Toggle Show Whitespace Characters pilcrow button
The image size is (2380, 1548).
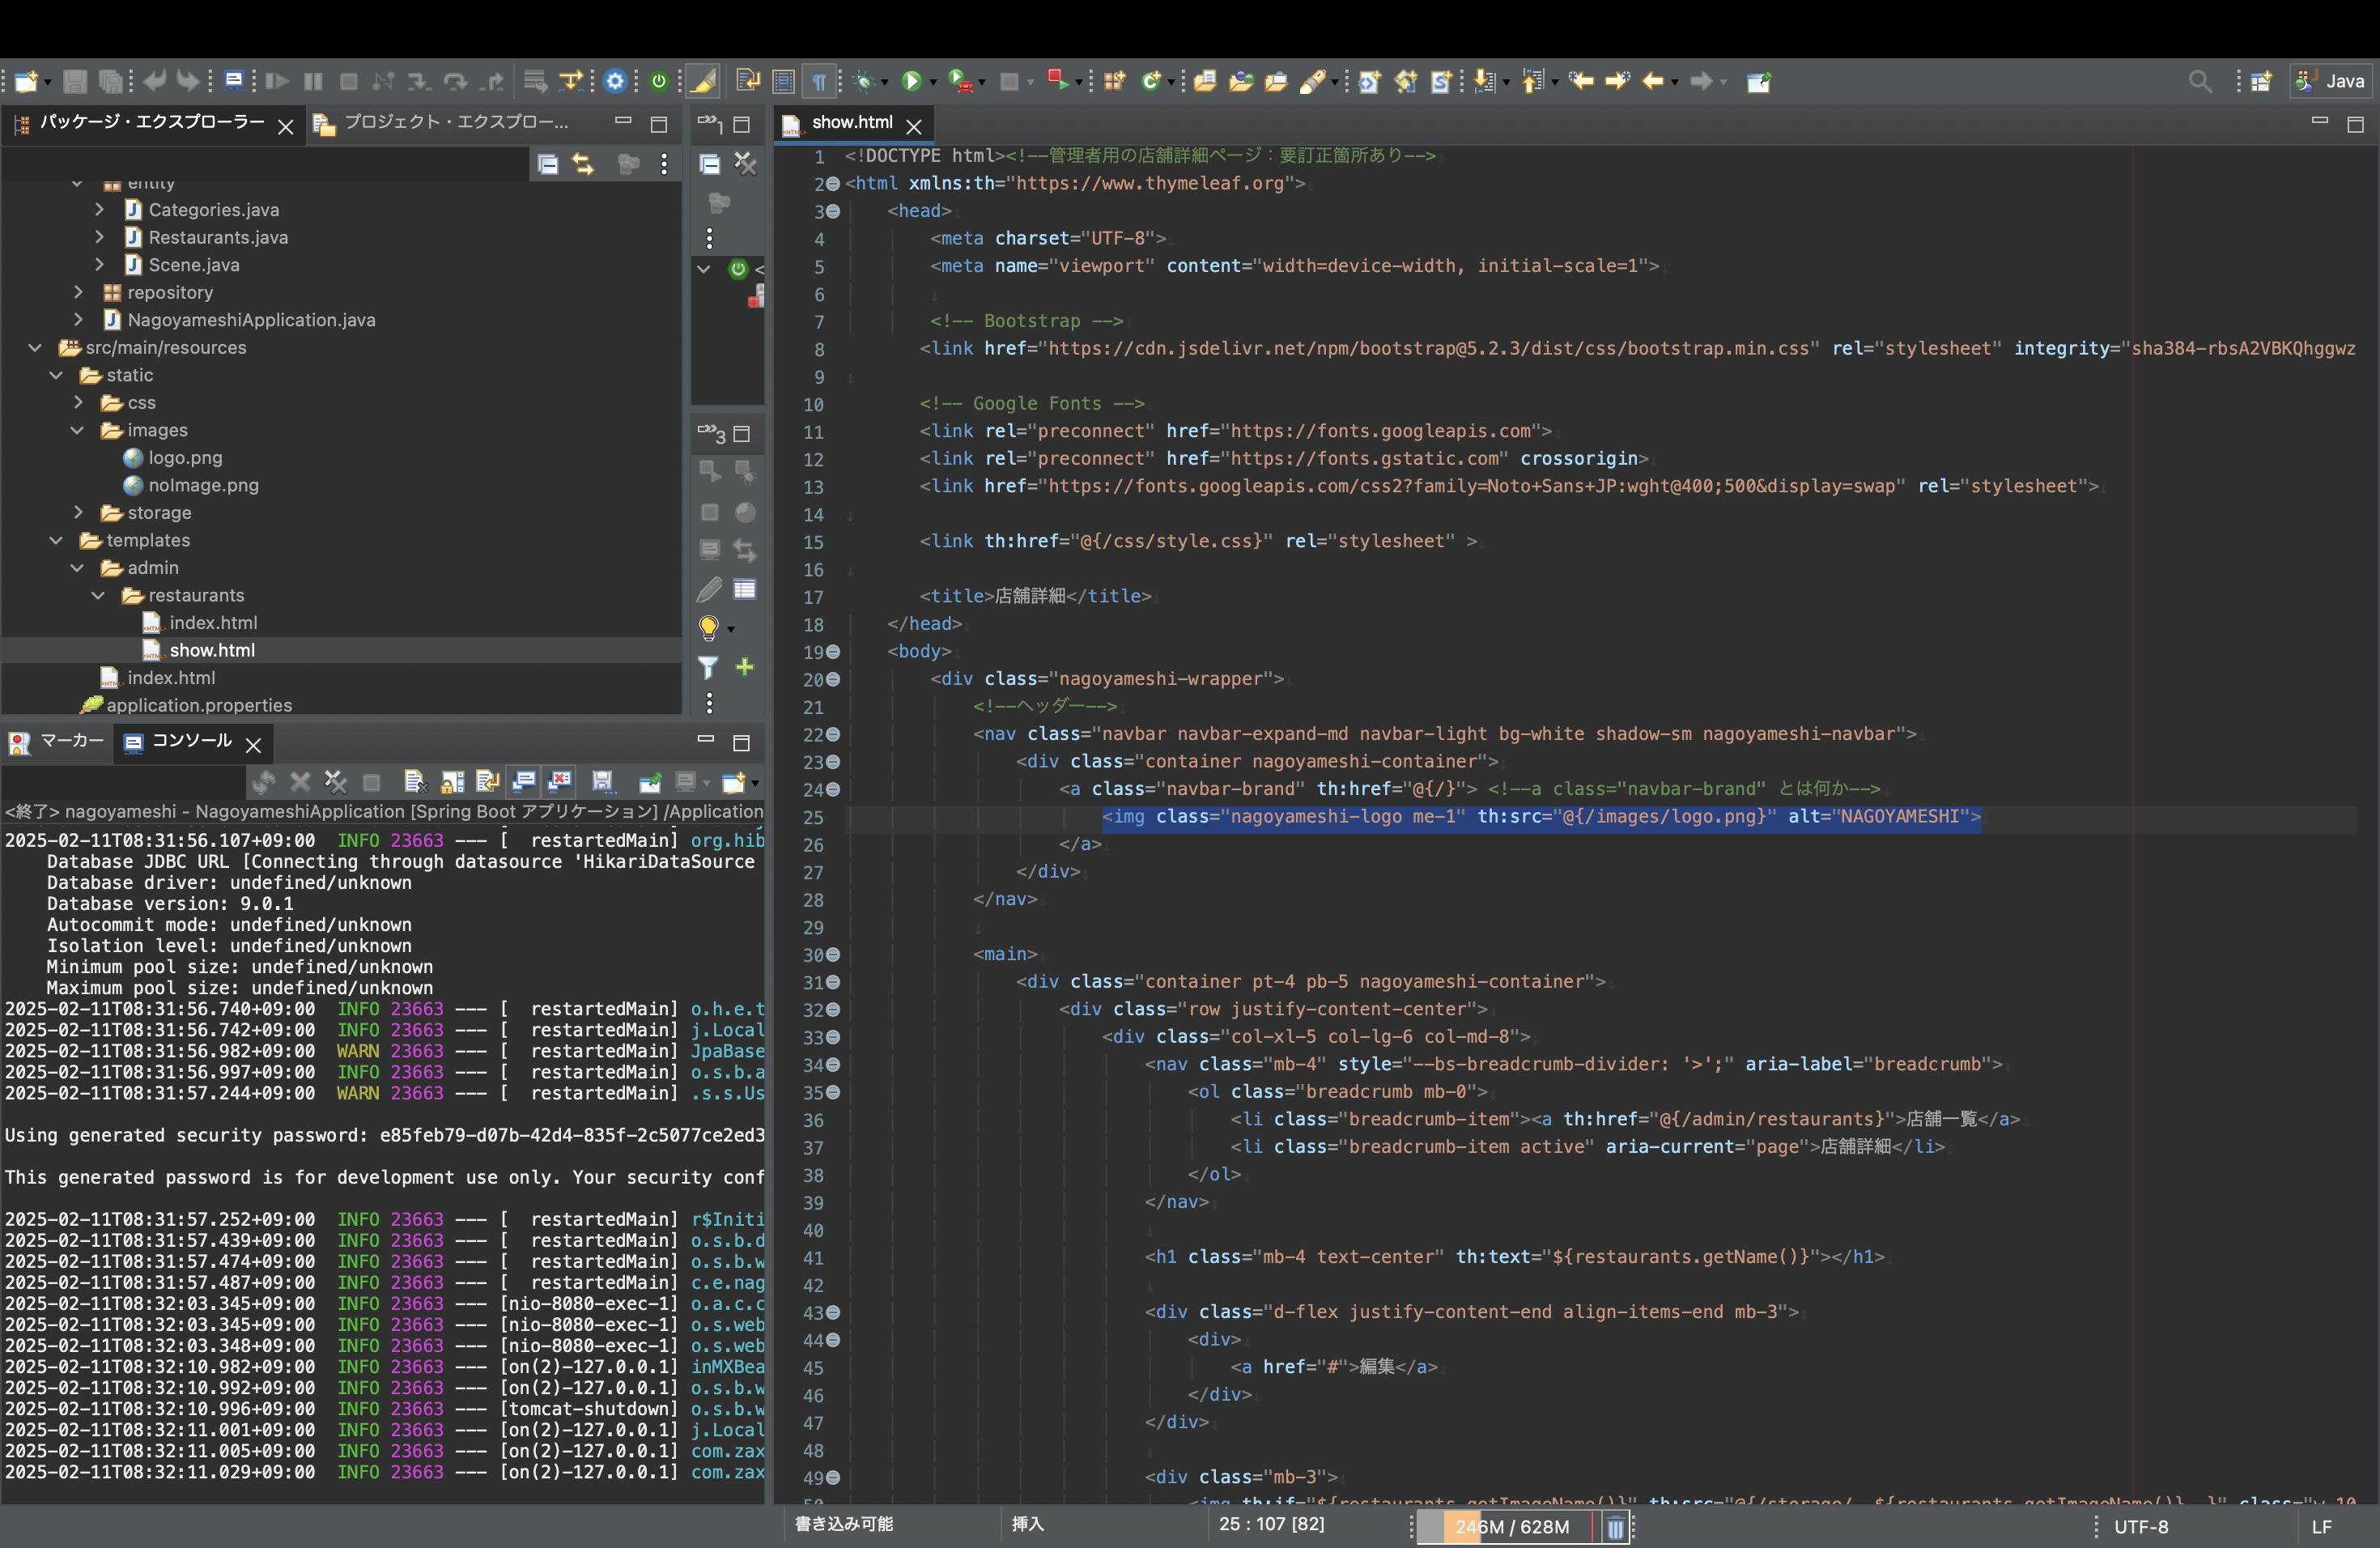pos(819,81)
